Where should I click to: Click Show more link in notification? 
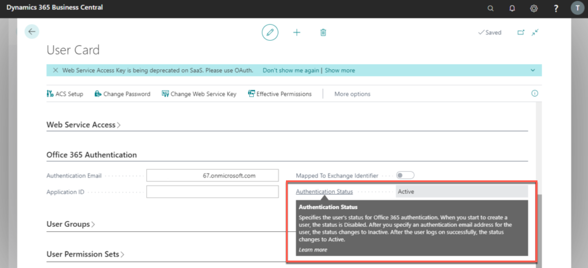[x=340, y=70]
